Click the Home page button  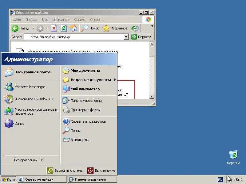click(x=73, y=28)
